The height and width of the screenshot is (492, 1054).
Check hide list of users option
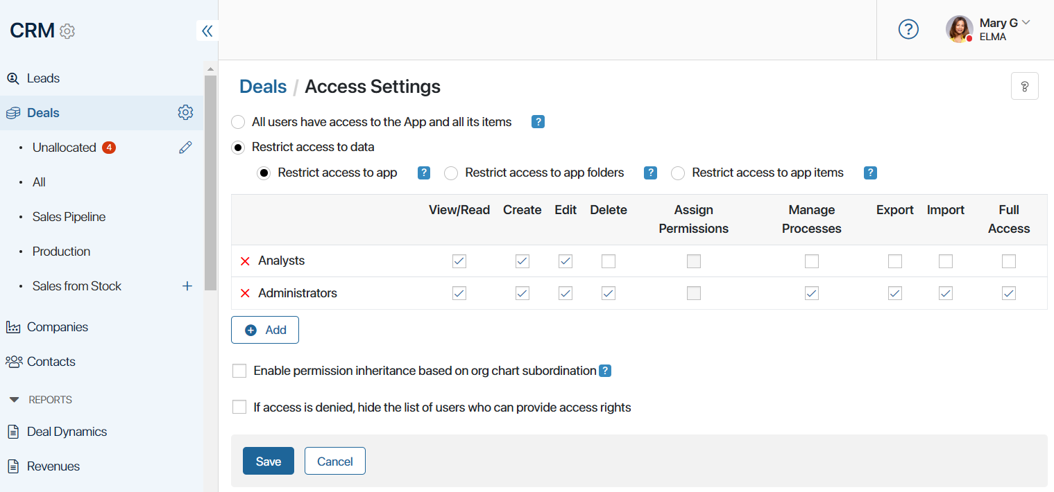click(239, 407)
